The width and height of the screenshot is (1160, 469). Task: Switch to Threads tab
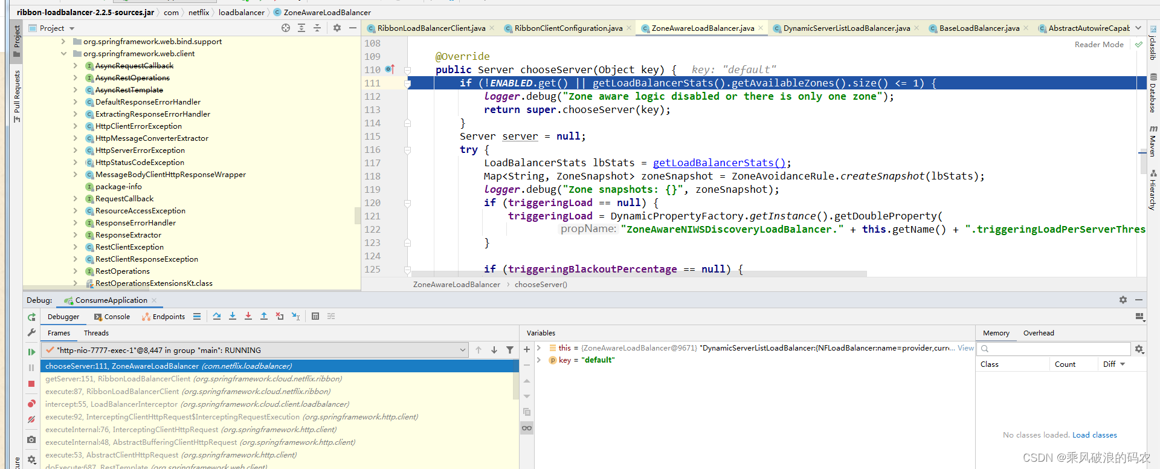96,333
